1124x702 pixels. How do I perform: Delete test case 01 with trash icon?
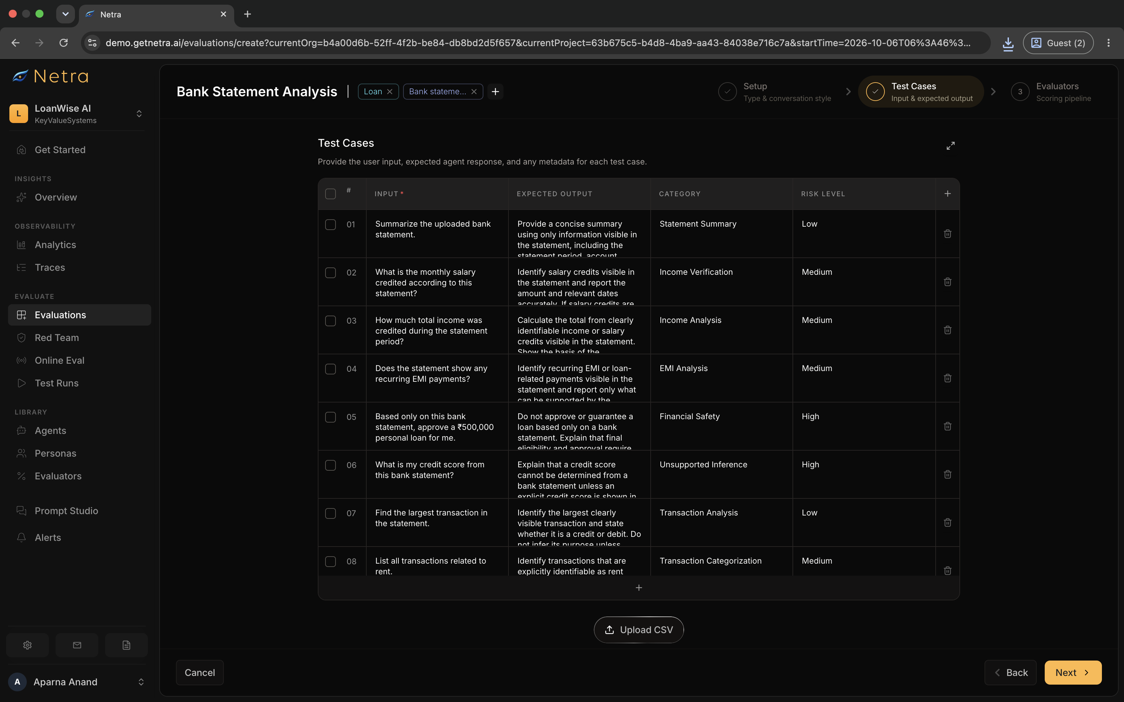[x=947, y=234]
